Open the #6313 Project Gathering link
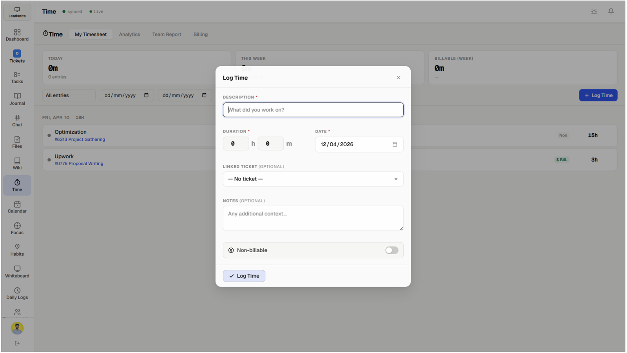Screen dimensions: 627x353 (x=80, y=139)
